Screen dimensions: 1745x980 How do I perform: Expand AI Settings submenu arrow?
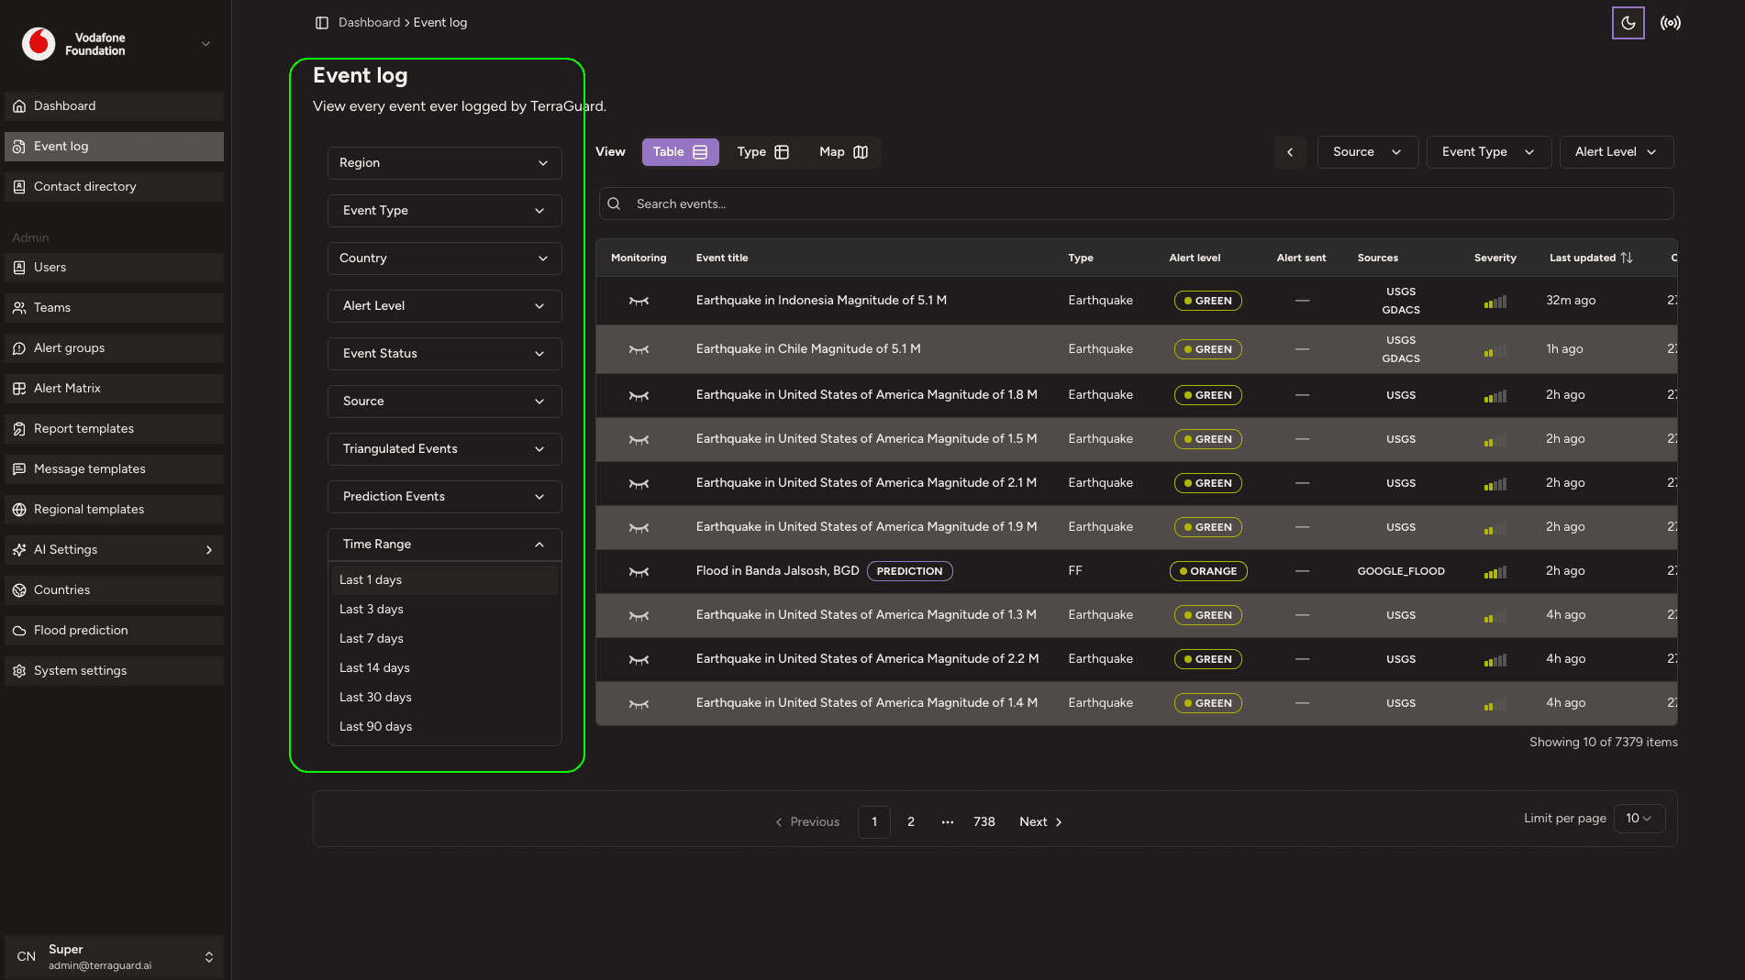pos(209,550)
